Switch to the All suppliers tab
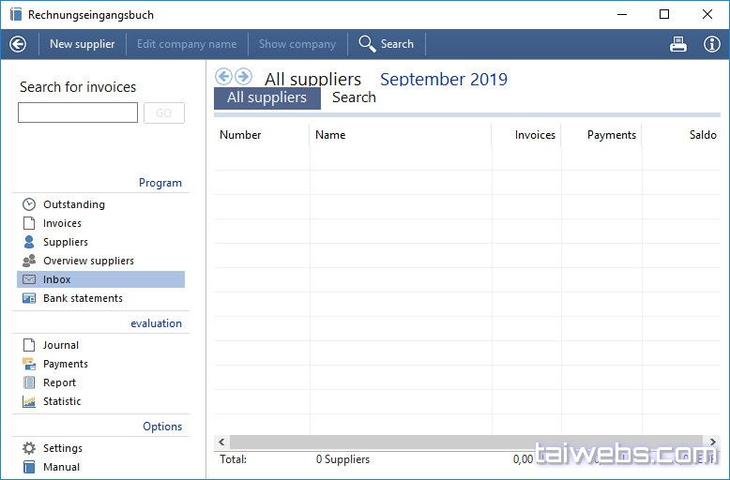The image size is (730, 480). pos(266,97)
